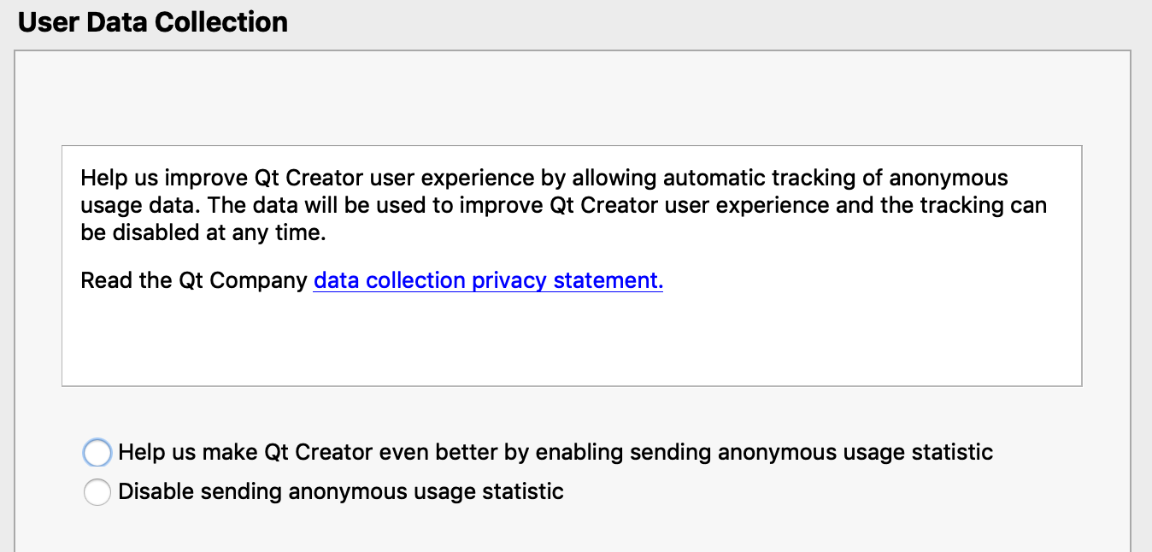Click the line beginning "usage data. The data"
Image resolution: width=1152 pixels, height=552 pixels.
tap(563, 206)
